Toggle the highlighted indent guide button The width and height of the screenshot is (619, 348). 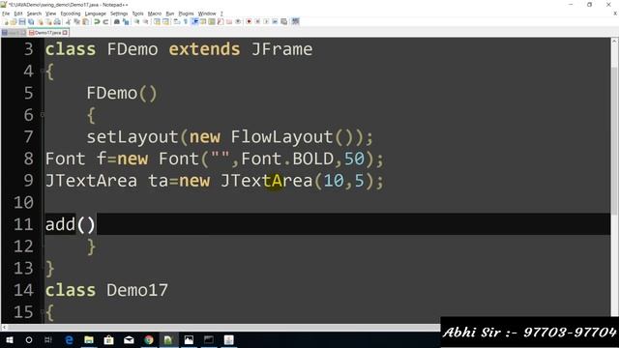click(x=194, y=21)
